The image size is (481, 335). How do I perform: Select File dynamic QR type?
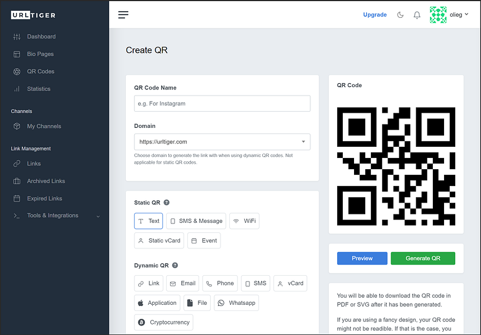[197, 303]
